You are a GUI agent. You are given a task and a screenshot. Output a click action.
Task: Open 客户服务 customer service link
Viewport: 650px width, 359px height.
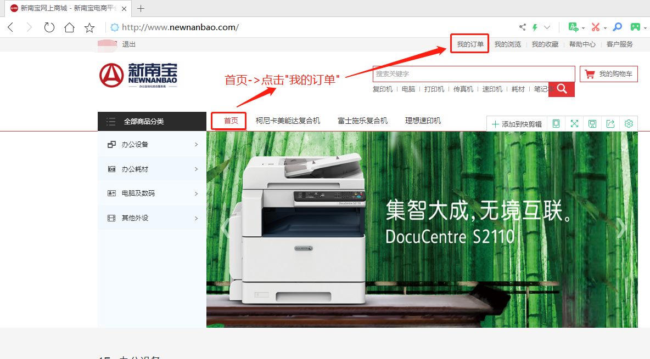tap(619, 44)
